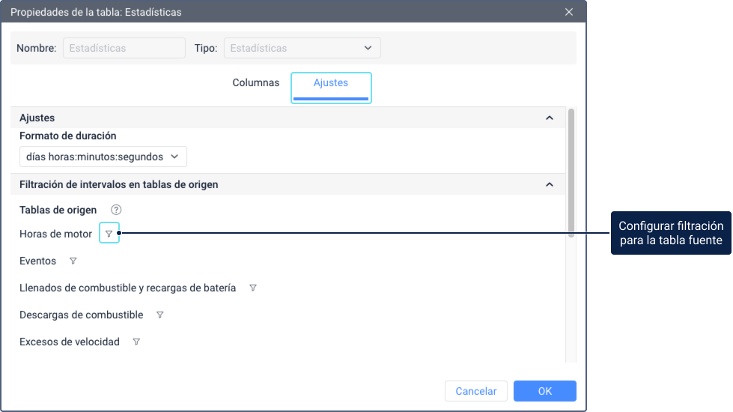Click the Horas de motor label
This screenshot has width=733, height=412.
tap(55, 234)
